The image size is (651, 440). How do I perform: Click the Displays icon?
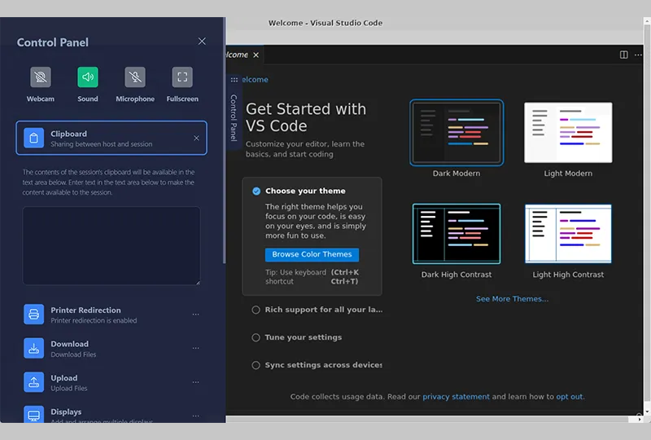(33, 414)
